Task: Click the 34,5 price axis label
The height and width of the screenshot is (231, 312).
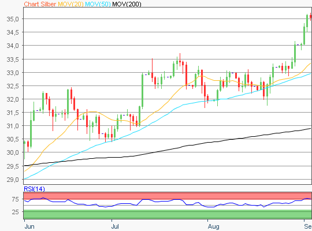Action: tap(13, 32)
